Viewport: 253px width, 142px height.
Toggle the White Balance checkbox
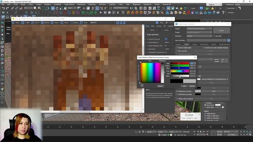[147, 43]
